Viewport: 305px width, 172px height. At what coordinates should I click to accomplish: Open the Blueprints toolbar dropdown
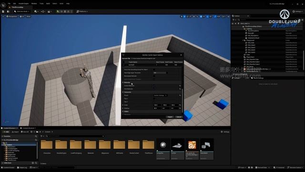[43, 11]
